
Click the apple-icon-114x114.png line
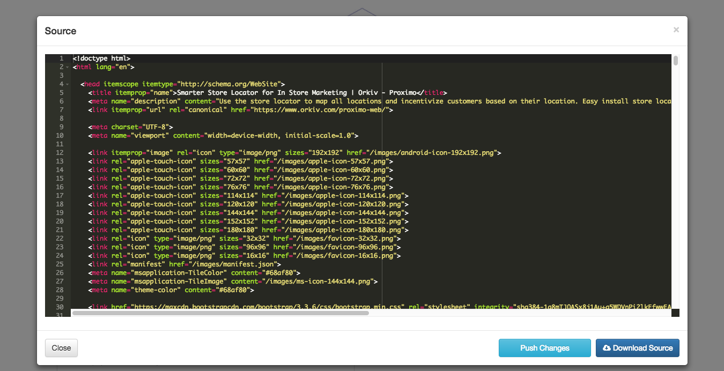pyautogui.click(x=249, y=196)
